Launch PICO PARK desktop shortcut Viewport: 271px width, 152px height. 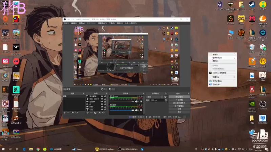[263, 120]
